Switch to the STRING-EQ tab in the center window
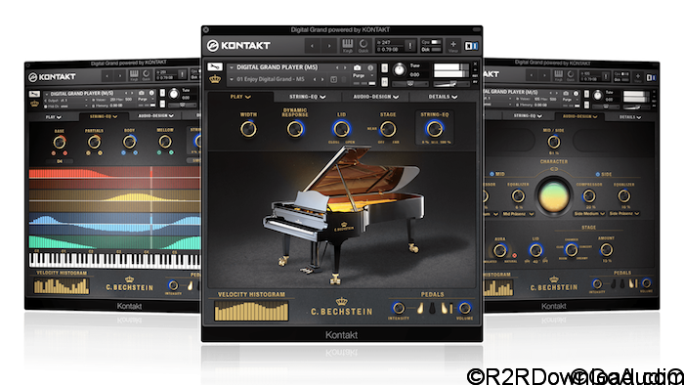The height and width of the screenshot is (385, 684). 307,97
